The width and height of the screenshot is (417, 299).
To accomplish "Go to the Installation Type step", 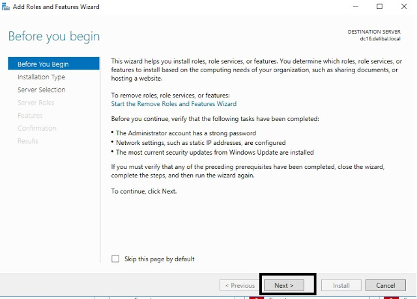I will (41, 77).
